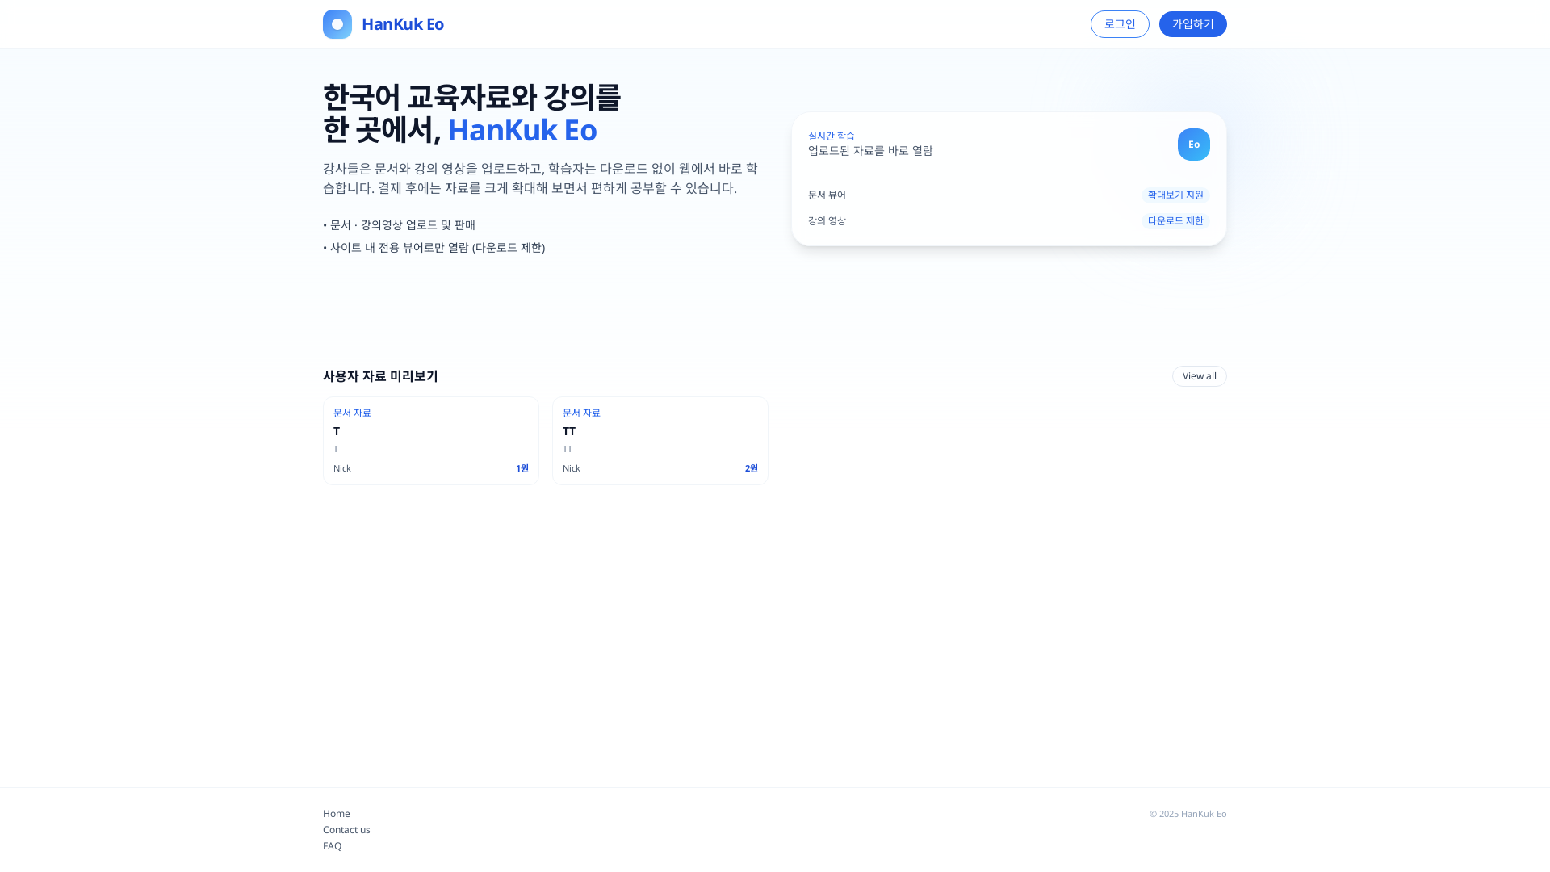Click the 문서 자료 label on card T
Screen dimensions: 1550x872
click(352, 413)
